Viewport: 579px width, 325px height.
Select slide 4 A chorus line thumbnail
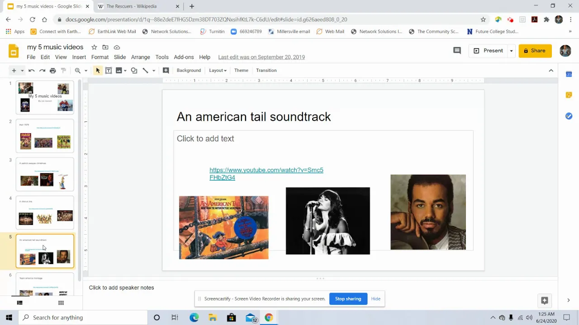pos(45,212)
